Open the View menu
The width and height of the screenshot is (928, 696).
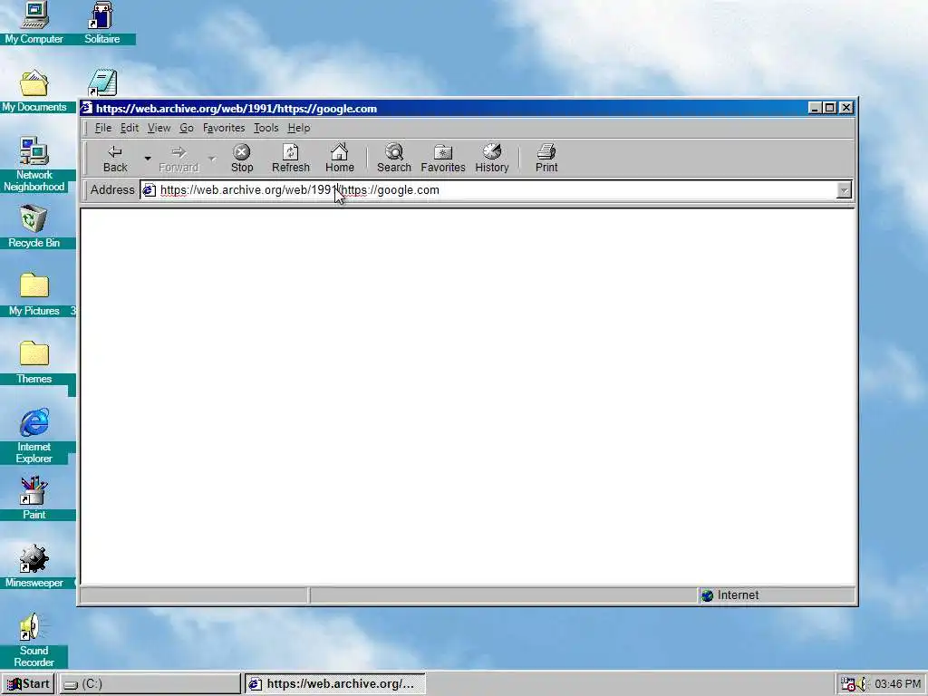(x=159, y=128)
